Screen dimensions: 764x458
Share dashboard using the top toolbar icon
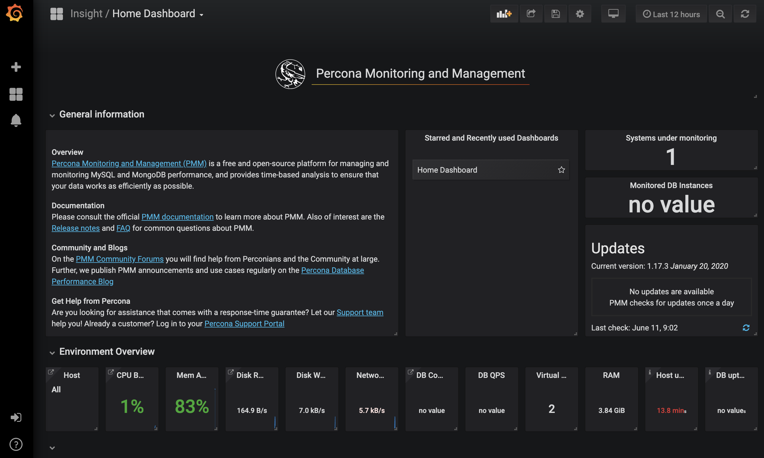[531, 14]
